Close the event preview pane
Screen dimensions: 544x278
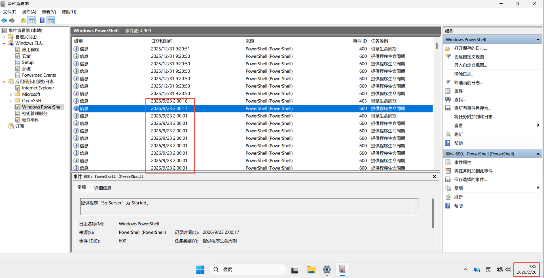coord(434,177)
